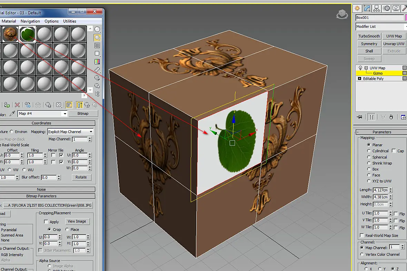
Task: Add the TurboSmooth modifier
Action: click(x=369, y=36)
